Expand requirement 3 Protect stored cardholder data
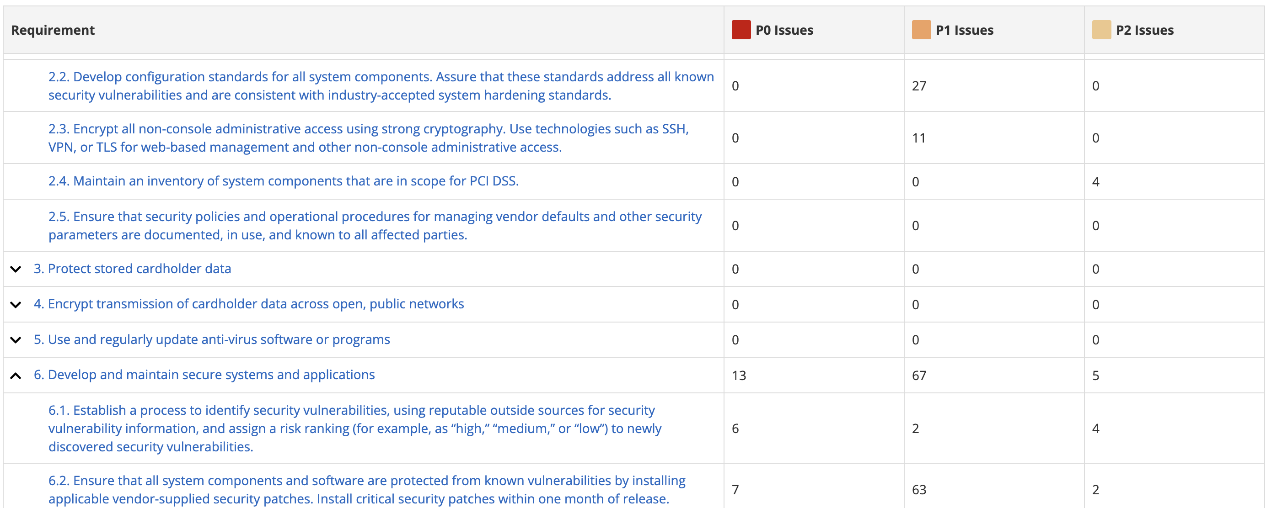 16,270
